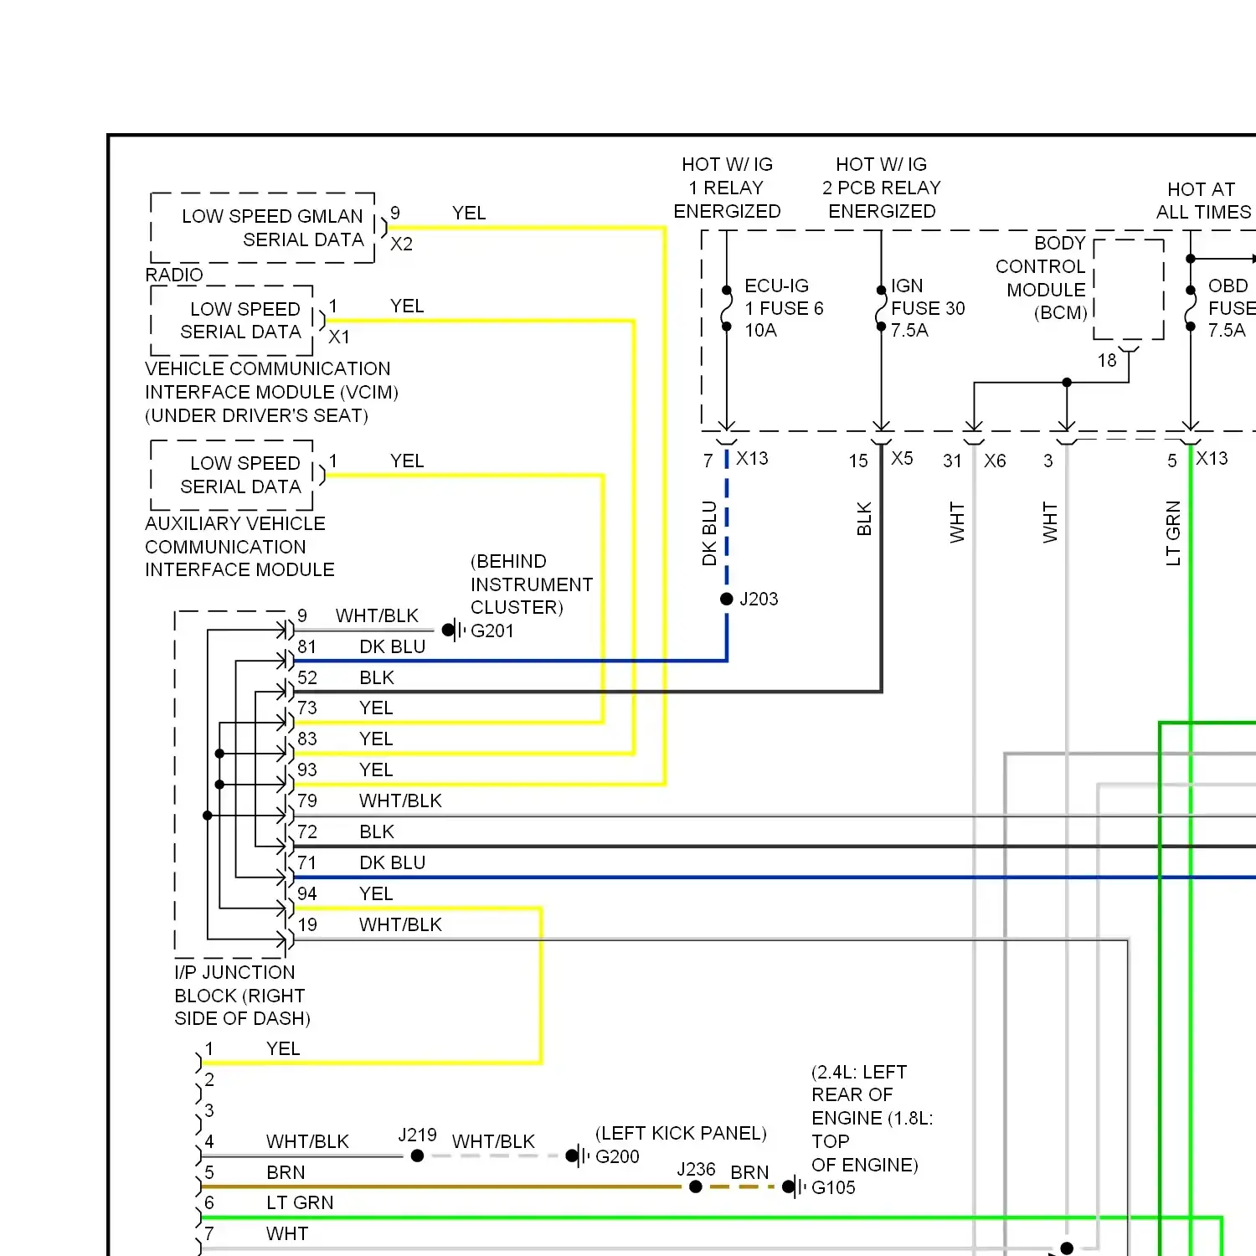Image resolution: width=1256 pixels, height=1256 pixels.
Task: Click pin 73 YEL wire label
Action: coord(376,708)
